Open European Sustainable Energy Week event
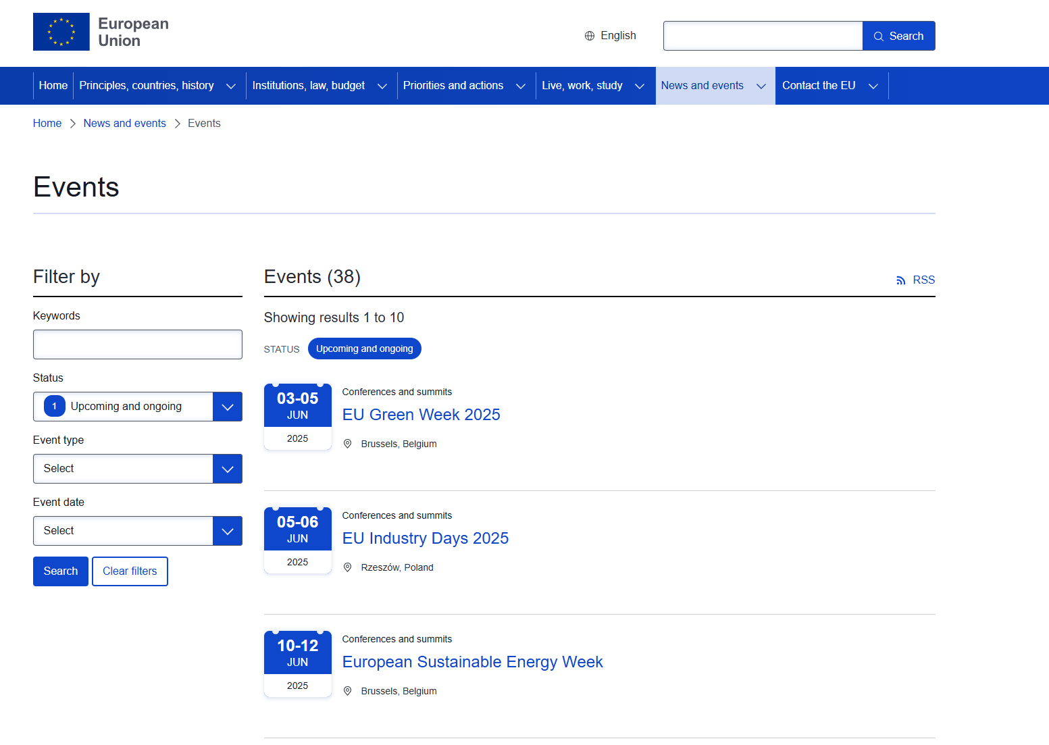The image size is (1049, 745). tap(473, 662)
